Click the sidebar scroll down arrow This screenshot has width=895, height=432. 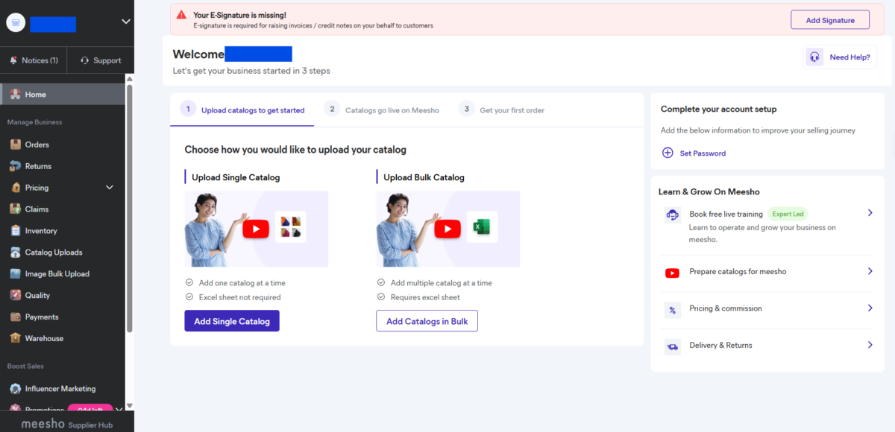point(130,406)
